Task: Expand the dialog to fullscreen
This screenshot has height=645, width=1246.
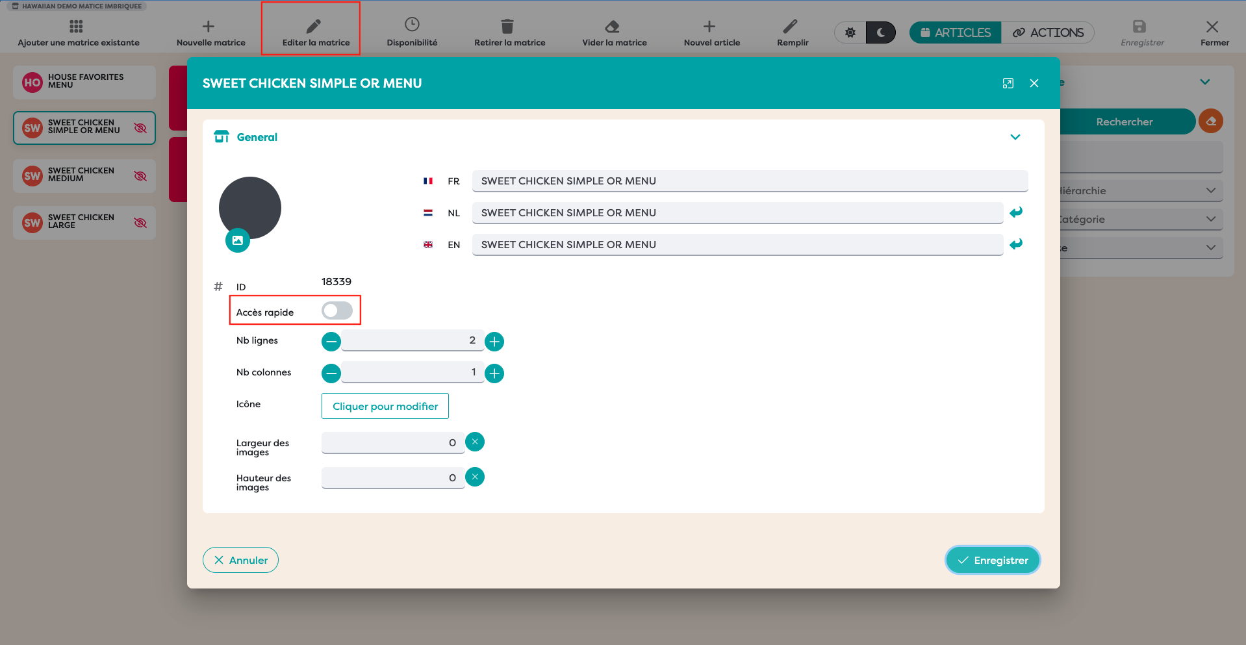Action: point(1008,83)
